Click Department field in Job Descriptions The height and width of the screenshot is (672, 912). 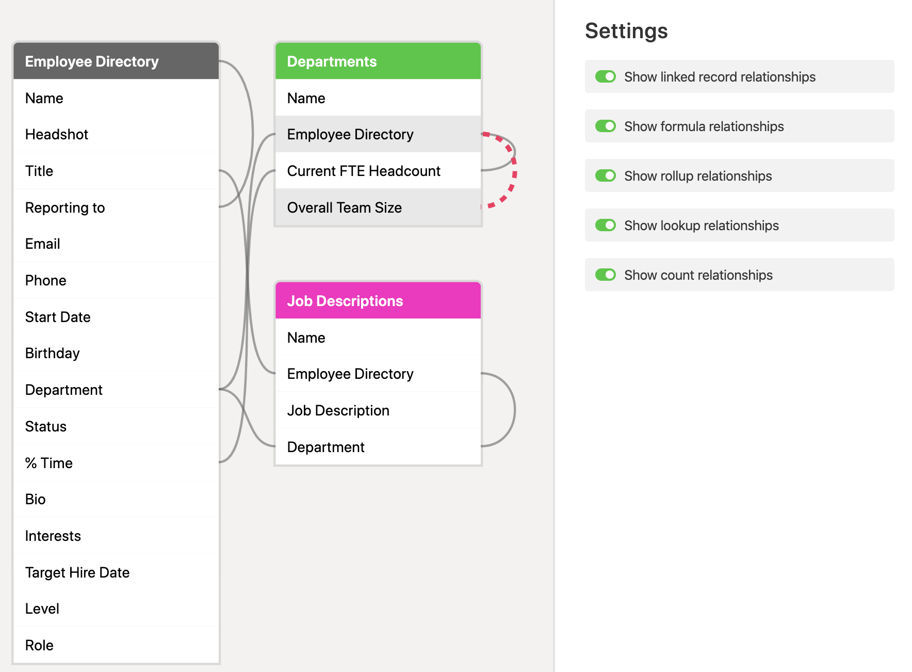pyautogui.click(x=378, y=447)
